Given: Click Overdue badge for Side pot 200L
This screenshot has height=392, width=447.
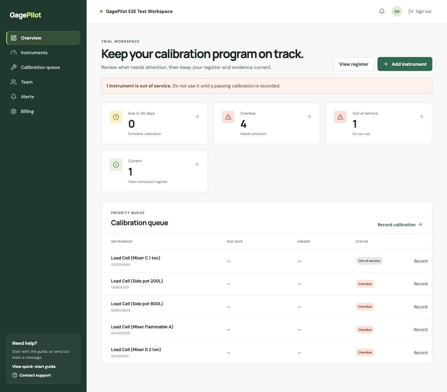Looking at the screenshot, I should (x=365, y=284).
